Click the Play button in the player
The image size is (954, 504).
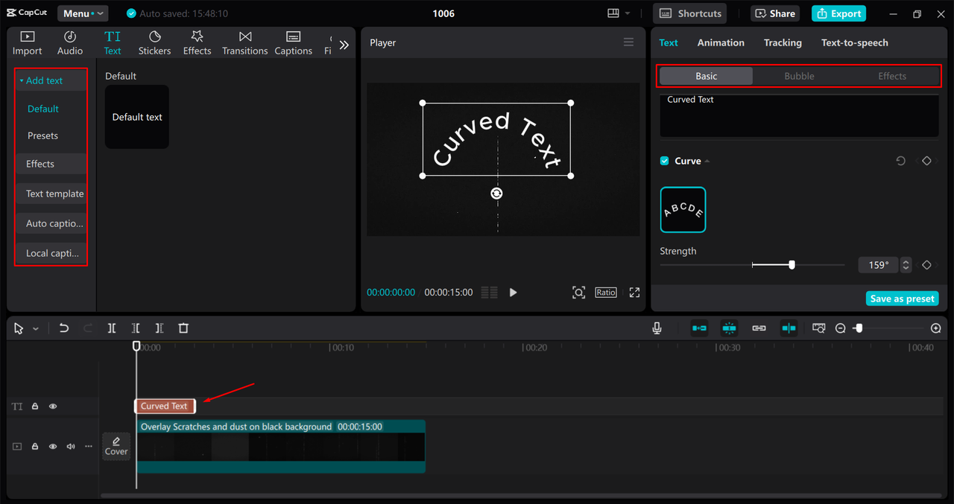(x=513, y=293)
